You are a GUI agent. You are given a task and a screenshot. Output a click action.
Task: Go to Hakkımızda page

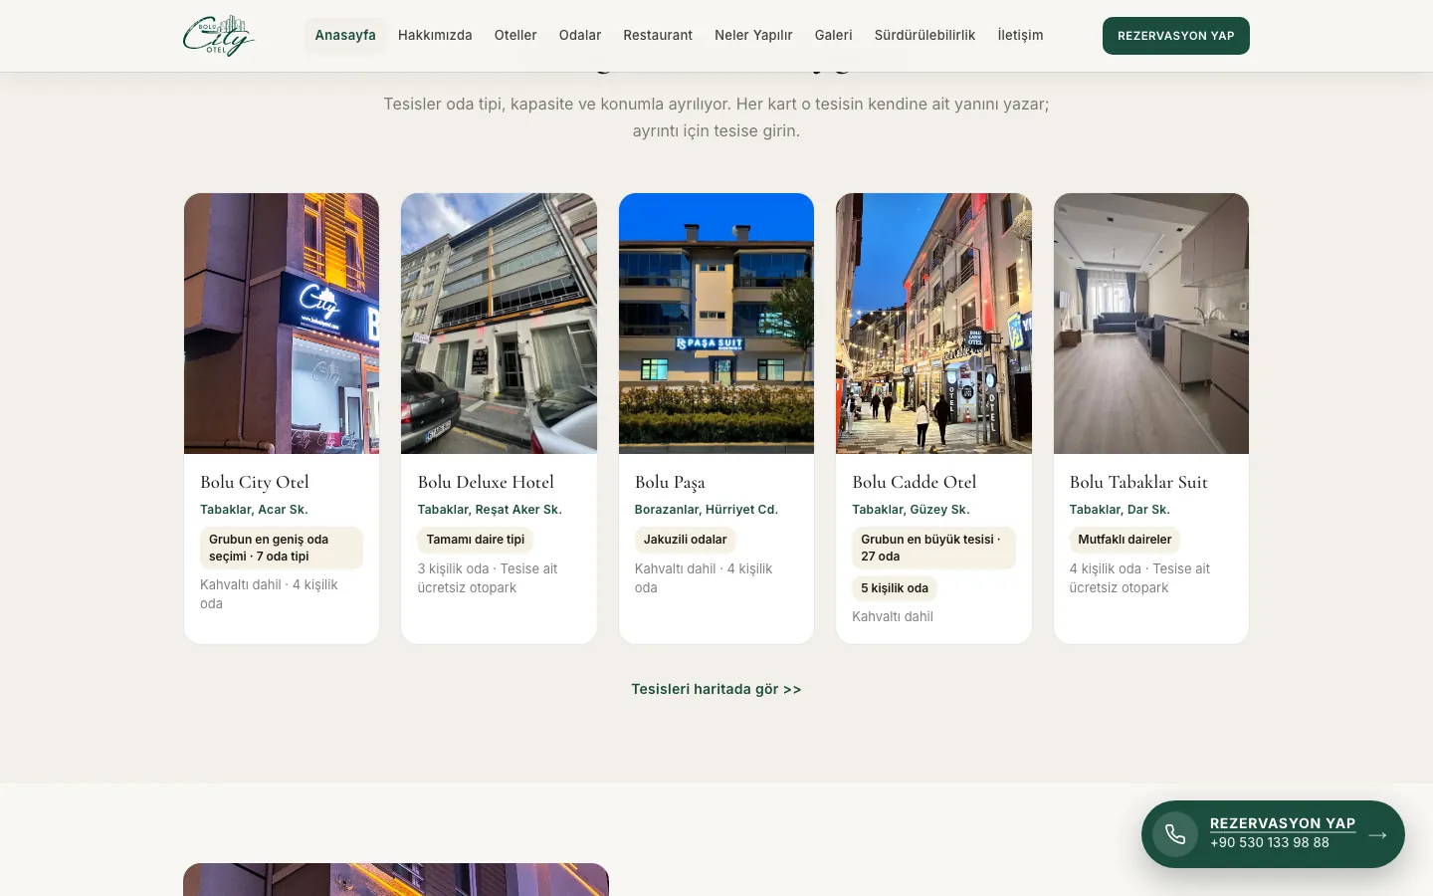(435, 35)
